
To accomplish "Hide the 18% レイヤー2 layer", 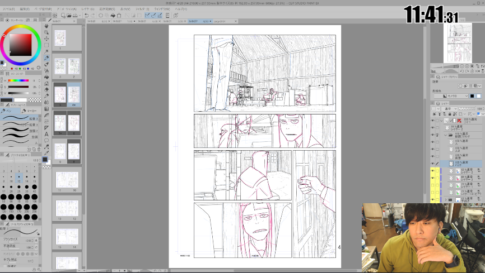I will (x=432, y=127).
